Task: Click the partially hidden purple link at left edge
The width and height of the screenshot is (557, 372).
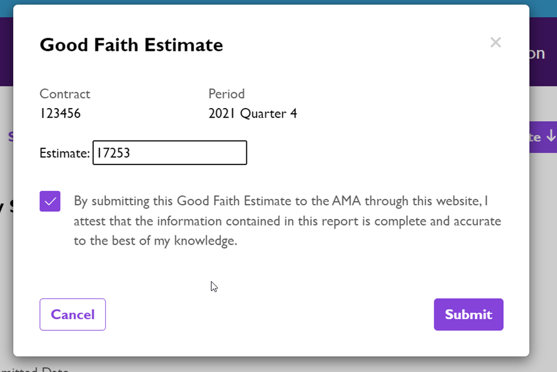Action: [x=11, y=137]
